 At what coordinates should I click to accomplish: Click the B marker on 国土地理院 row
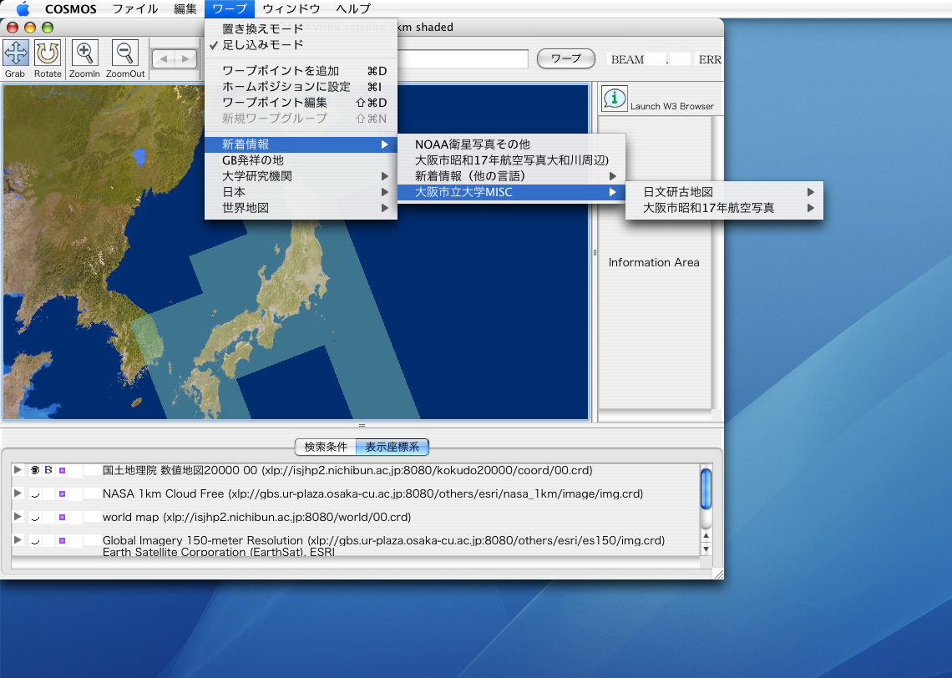pyautogui.click(x=48, y=470)
